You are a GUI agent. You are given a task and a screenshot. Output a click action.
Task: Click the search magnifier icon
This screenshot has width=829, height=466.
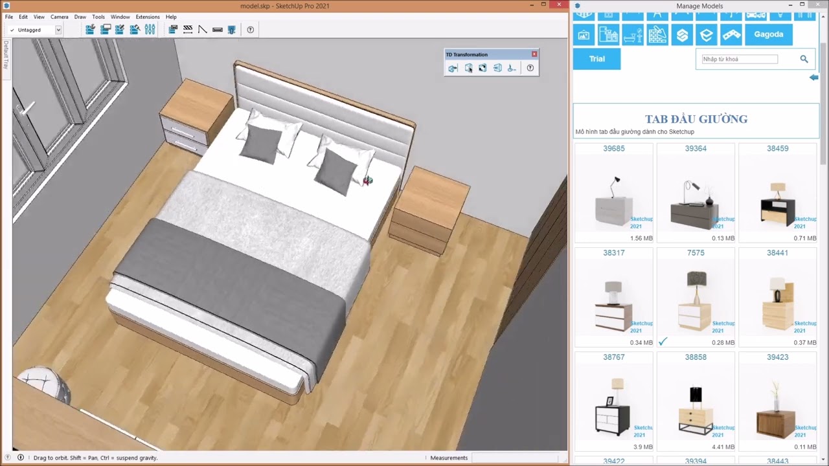804,59
